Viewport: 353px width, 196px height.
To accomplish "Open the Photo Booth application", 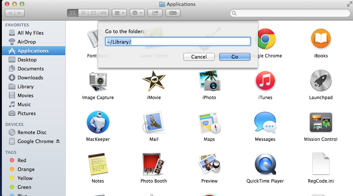I will (x=154, y=165).
